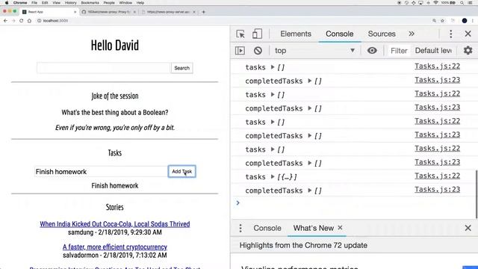Toggle the live expression eye icon
This screenshot has height=269, width=478.
point(372,51)
